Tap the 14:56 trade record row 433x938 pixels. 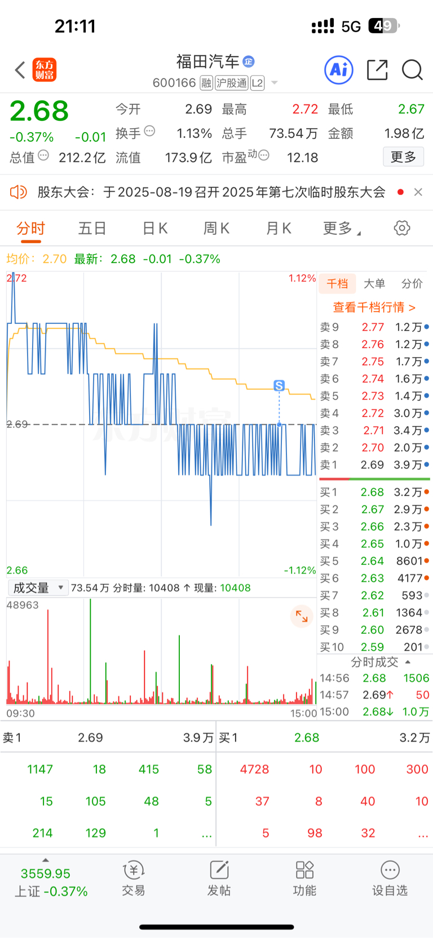(374, 678)
